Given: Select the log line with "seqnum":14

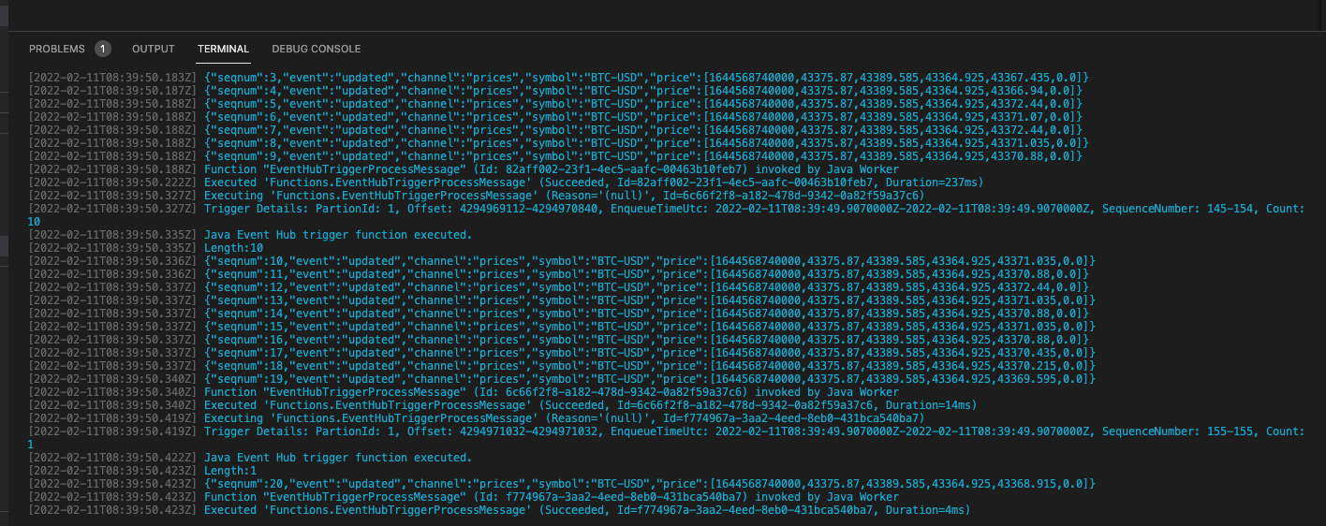Looking at the screenshot, I should coord(559,313).
